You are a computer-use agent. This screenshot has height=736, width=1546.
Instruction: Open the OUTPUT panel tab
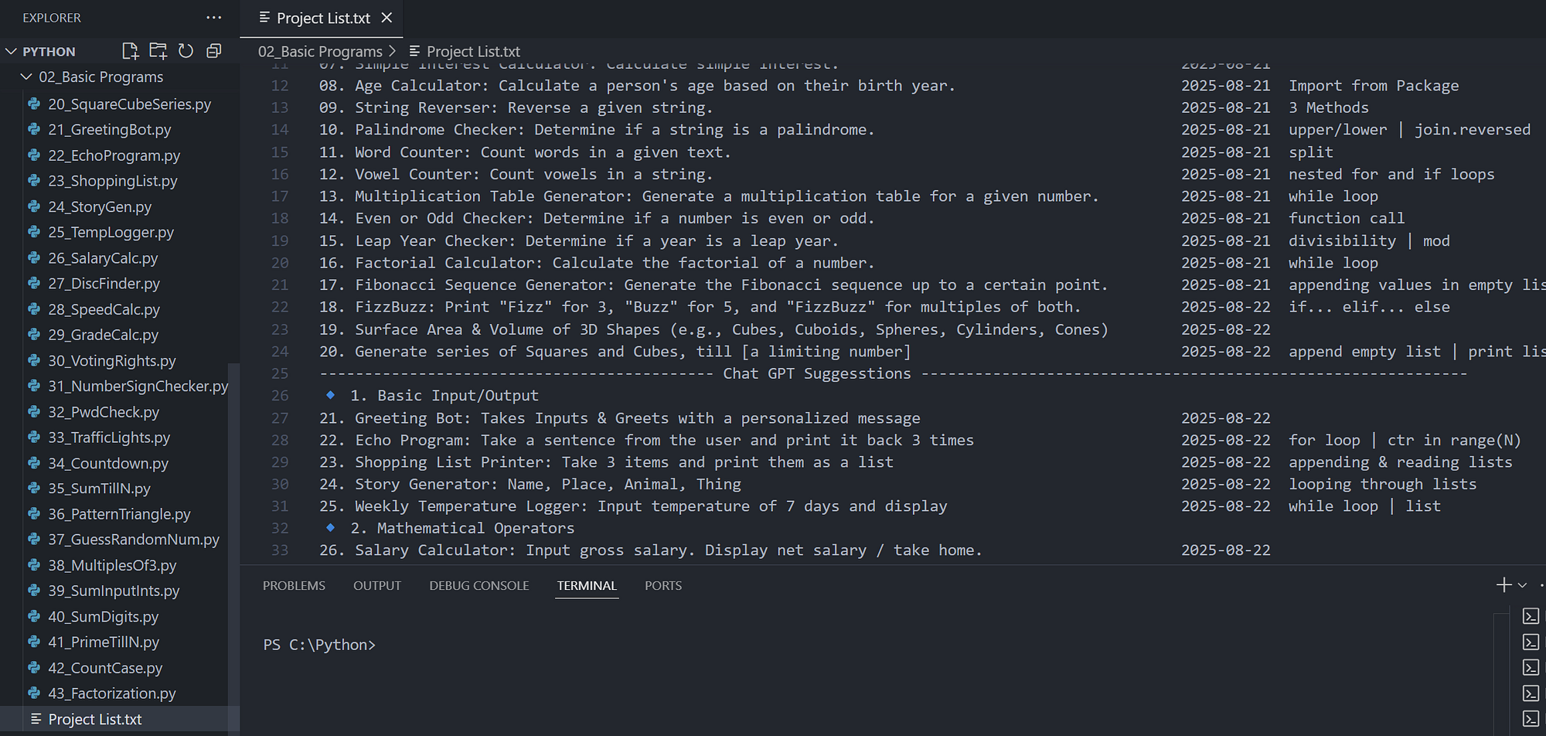click(377, 585)
